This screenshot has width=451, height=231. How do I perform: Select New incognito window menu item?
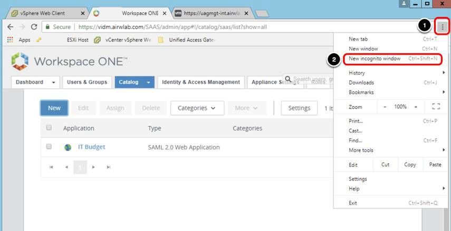[375, 58]
